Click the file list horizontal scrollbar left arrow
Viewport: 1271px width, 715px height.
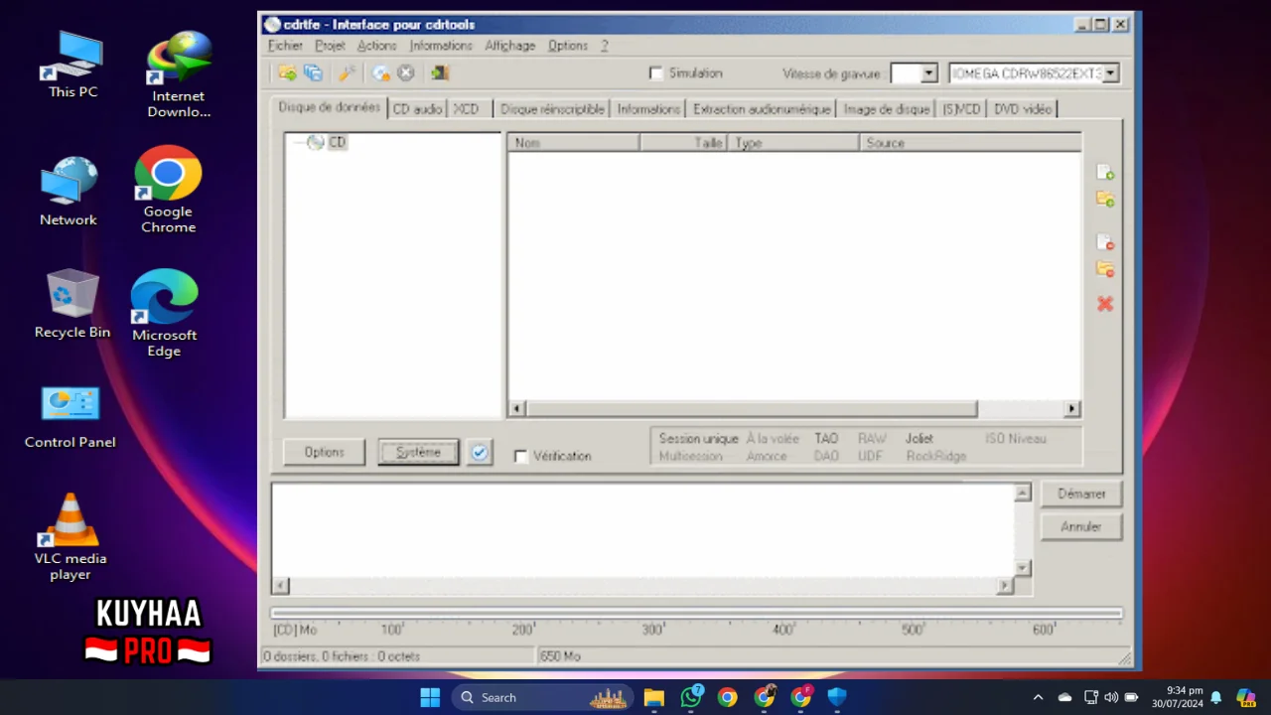coord(517,408)
